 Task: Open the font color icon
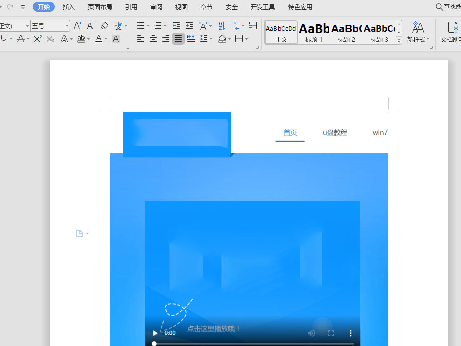point(99,38)
